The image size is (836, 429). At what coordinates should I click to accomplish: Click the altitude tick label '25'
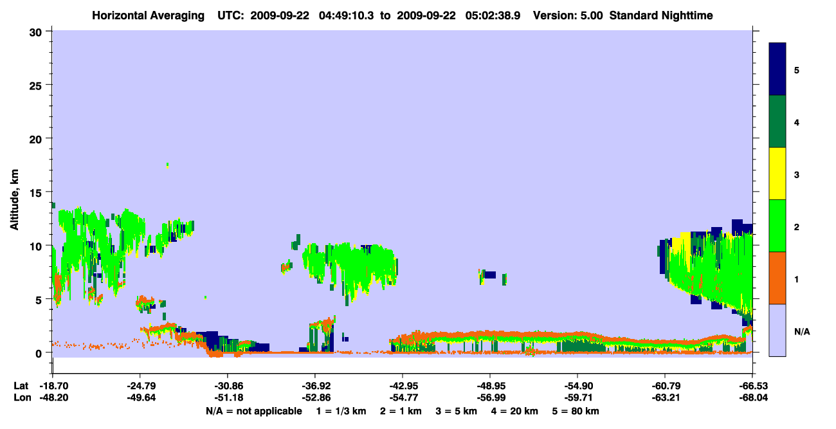coord(37,85)
